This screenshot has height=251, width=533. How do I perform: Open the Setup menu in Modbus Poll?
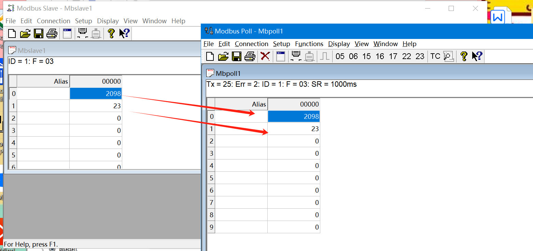coord(282,44)
